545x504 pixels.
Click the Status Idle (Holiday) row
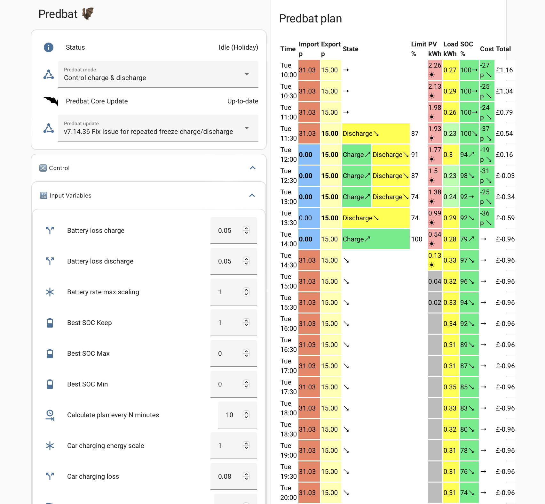point(150,47)
